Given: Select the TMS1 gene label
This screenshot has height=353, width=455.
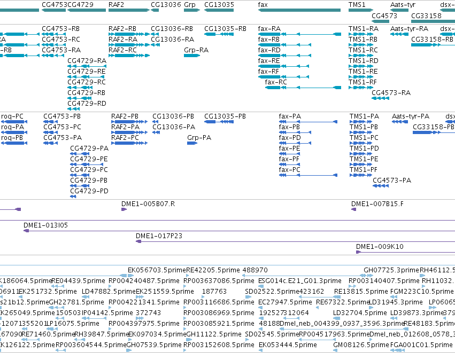Looking at the screenshot, I should [357, 5].
